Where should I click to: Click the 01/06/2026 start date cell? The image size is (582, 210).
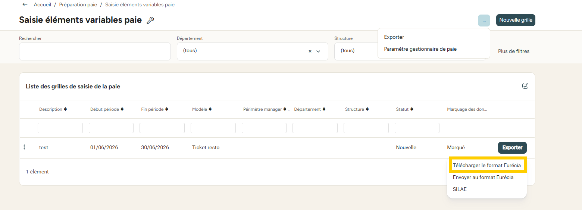(x=104, y=147)
